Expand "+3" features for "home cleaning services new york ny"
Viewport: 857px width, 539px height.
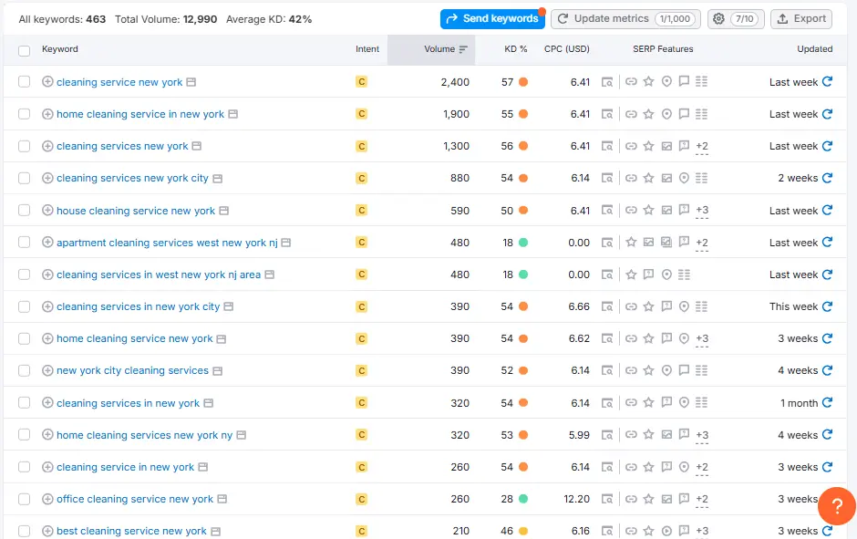[701, 435]
